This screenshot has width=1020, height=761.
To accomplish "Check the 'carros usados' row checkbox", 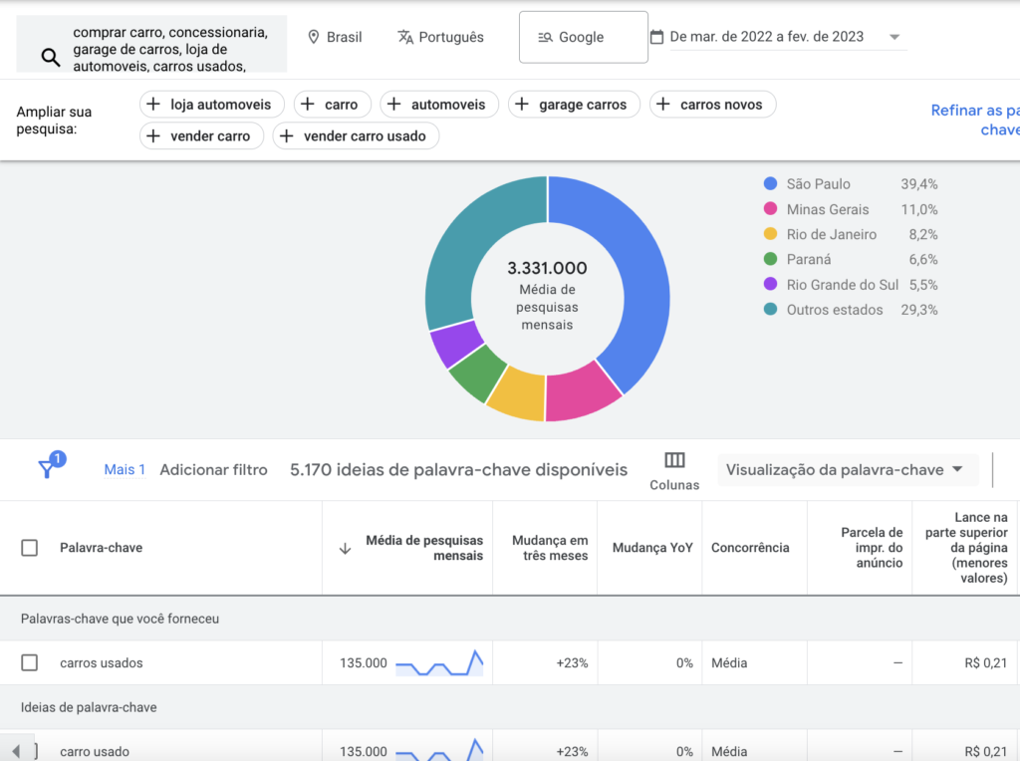I will [30, 662].
